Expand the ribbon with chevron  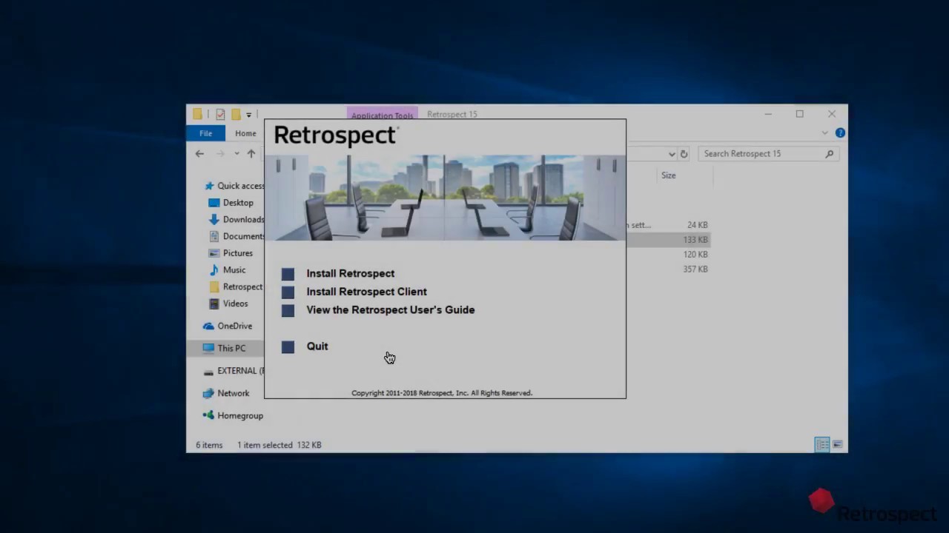824,133
